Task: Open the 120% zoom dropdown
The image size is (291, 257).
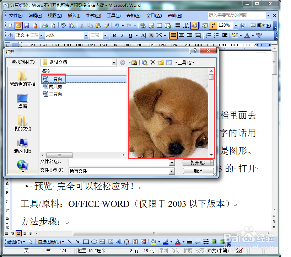Action: click(235, 26)
